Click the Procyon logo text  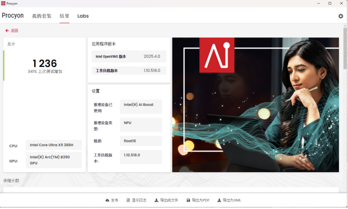pos(13,16)
